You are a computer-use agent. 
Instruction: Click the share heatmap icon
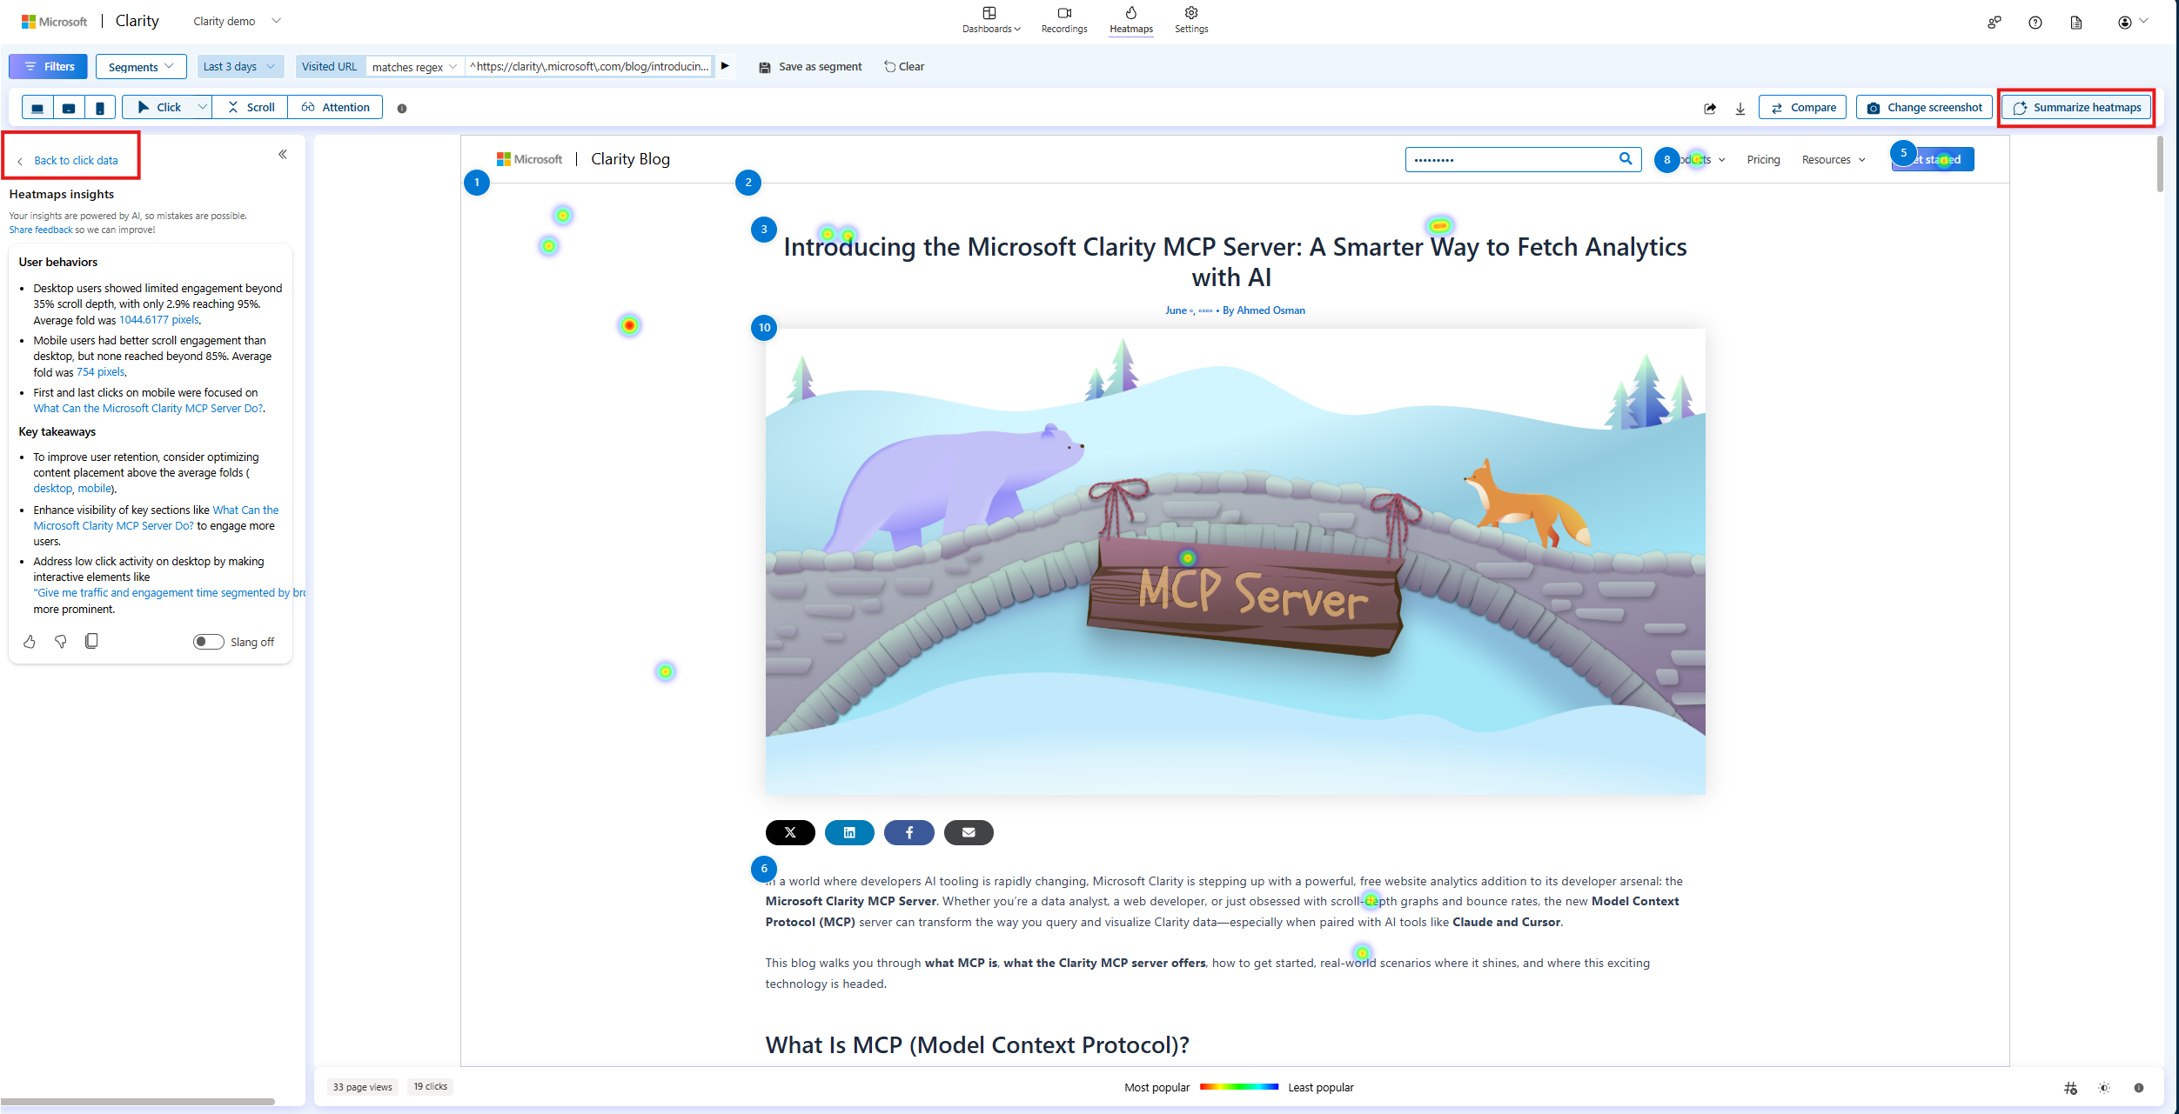click(x=1710, y=108)
